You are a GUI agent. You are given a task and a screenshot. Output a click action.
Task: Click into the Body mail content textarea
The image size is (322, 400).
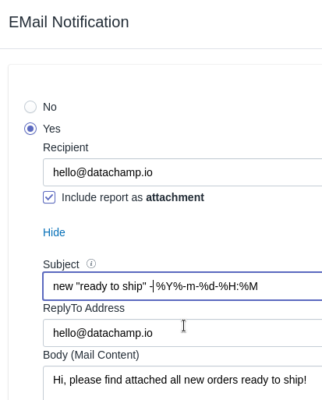(182, 383)
